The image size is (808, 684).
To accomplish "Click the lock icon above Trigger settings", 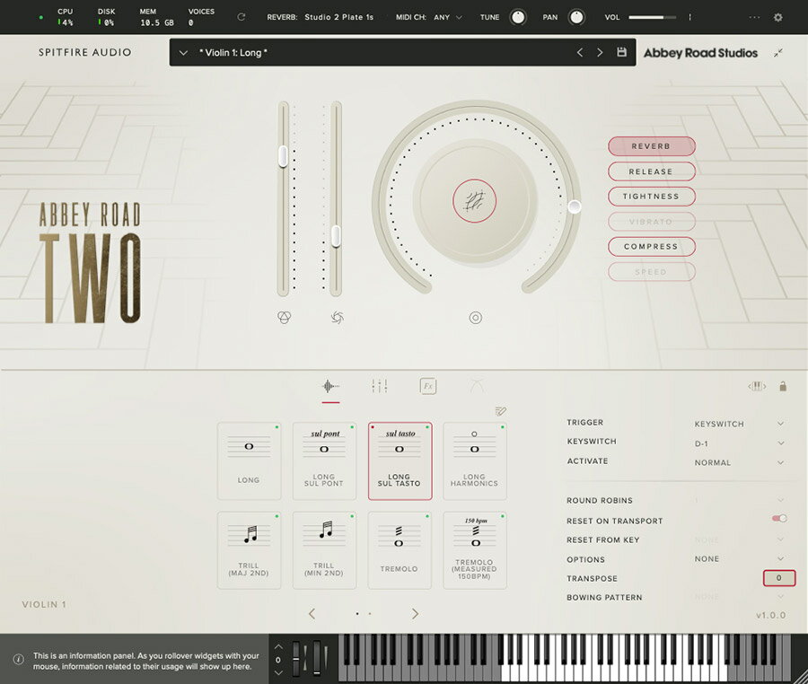I will (783, 386).
